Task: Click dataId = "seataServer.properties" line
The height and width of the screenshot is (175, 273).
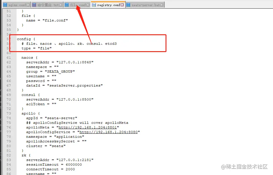Action: pyautogui.click(x=64, y=85)
